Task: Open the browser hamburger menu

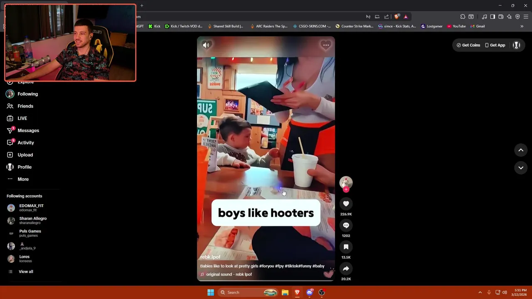Action: point(526,17)
